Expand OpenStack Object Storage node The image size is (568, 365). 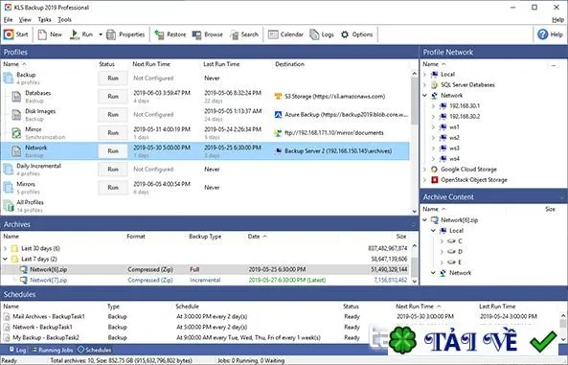pyautogui.click(x=425, y=180)
